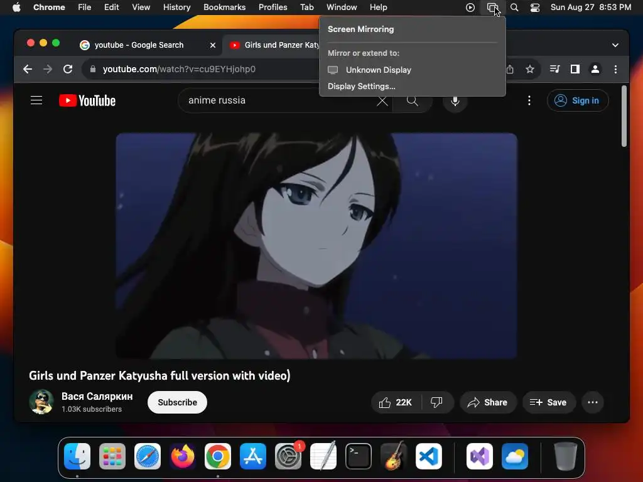Go forward to next page

[48, 69]
